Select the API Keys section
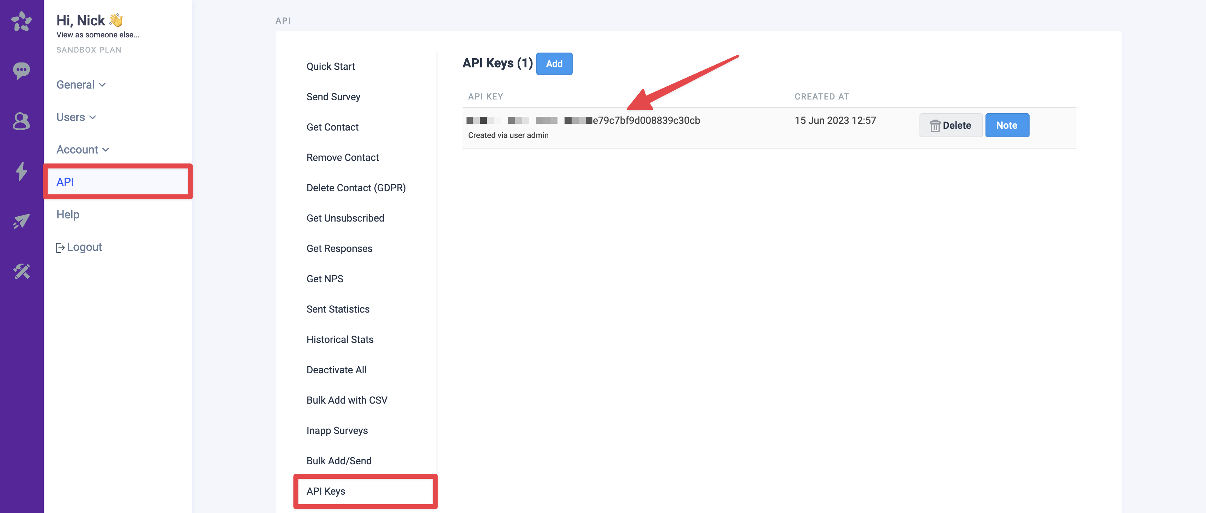The width and height of the screenshot is (1206, 513). point(326,491)
